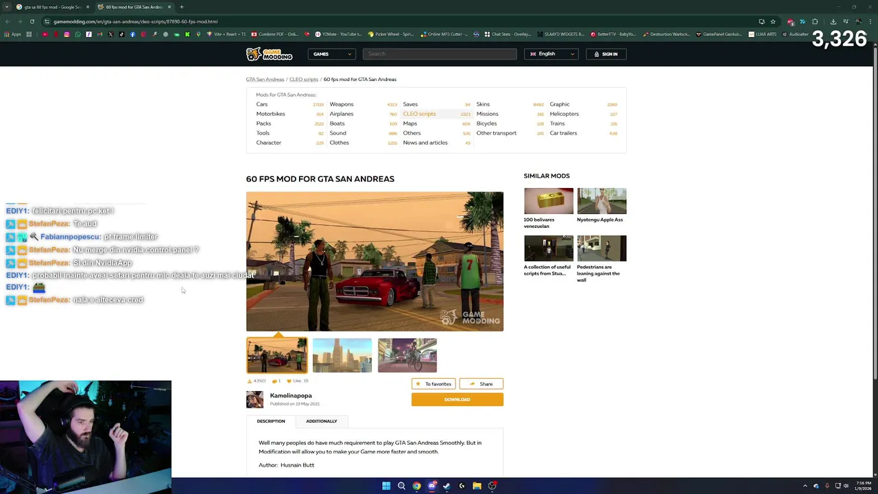Image resolution: width=878 pixels, height=494 pixels.
Task: Switch to the Google Search browser tab
Action: click(x=51, y=7)
